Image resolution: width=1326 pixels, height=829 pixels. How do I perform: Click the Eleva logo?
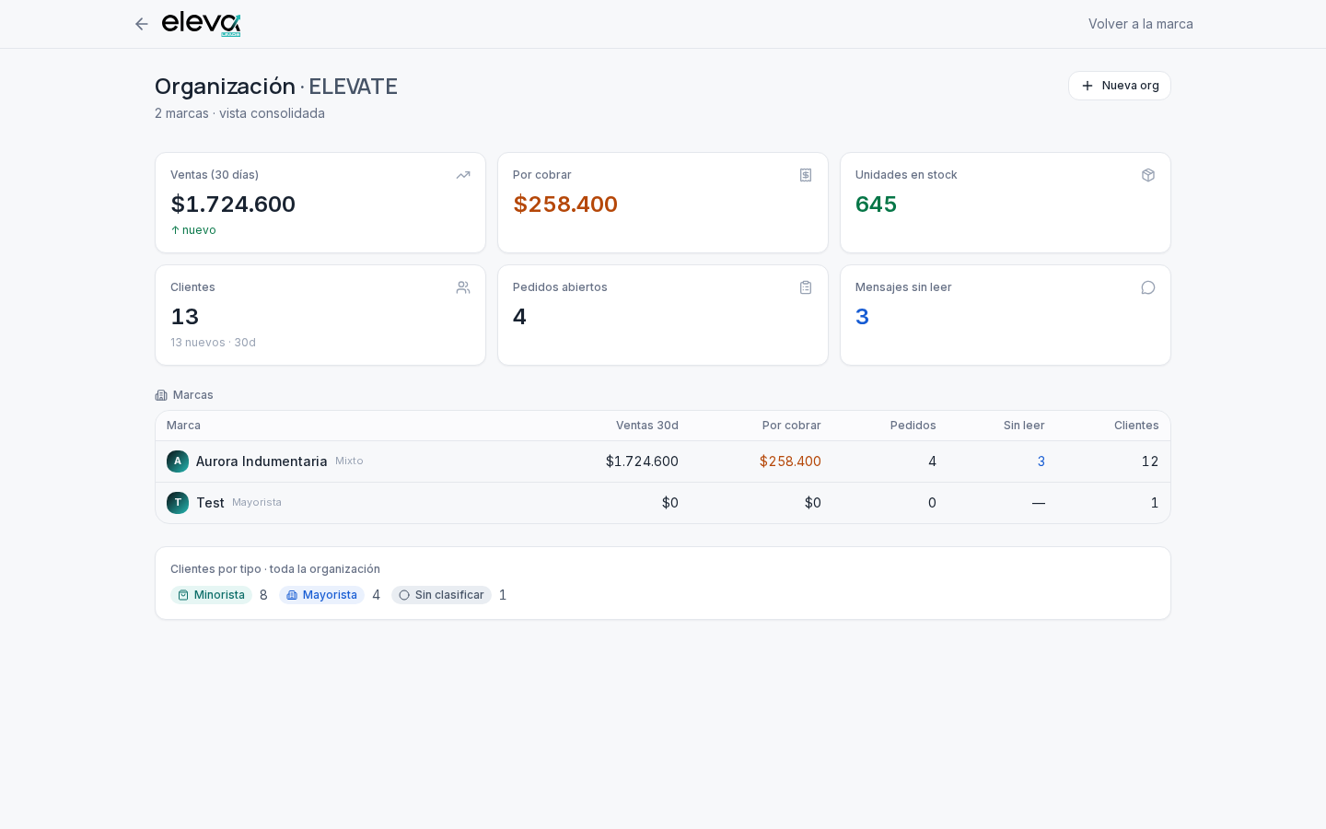(x=202, y=24)
